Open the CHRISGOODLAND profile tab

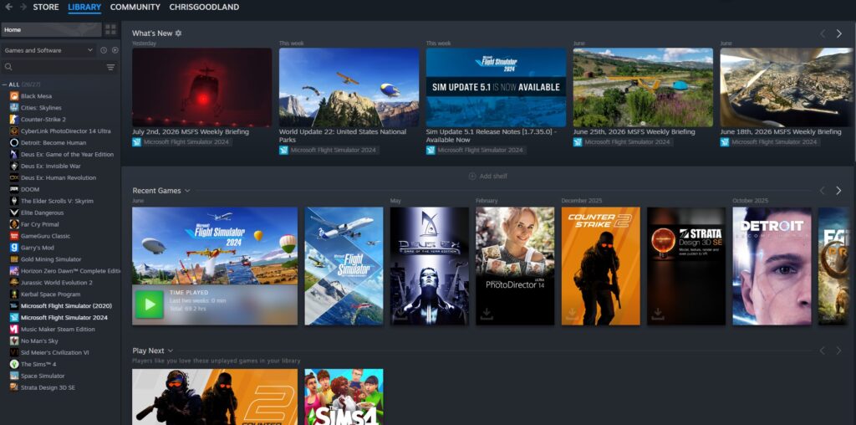click(x=204, y=7)
